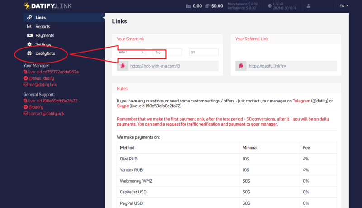
Task: Click the Skype icon under Your Manager
Action: coord(25,72)
